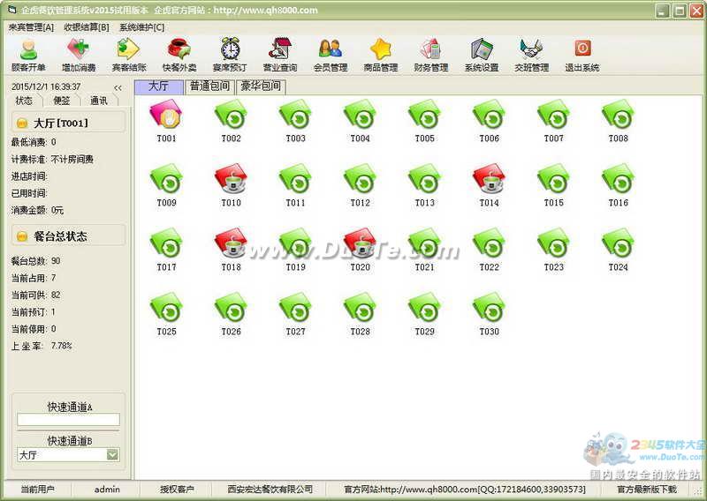Switch to 大厅 hall tab

pyautogui.click(x=159, y=86)
